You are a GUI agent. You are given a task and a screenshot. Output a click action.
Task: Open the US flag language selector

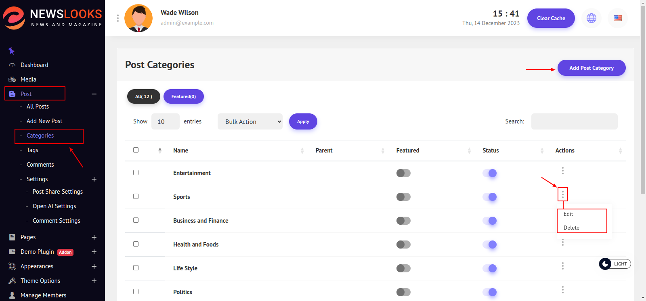(x=617, y=18)
